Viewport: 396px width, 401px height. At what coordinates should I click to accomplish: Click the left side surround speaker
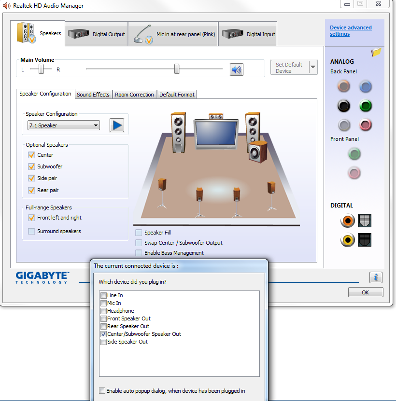coord(162,193)
